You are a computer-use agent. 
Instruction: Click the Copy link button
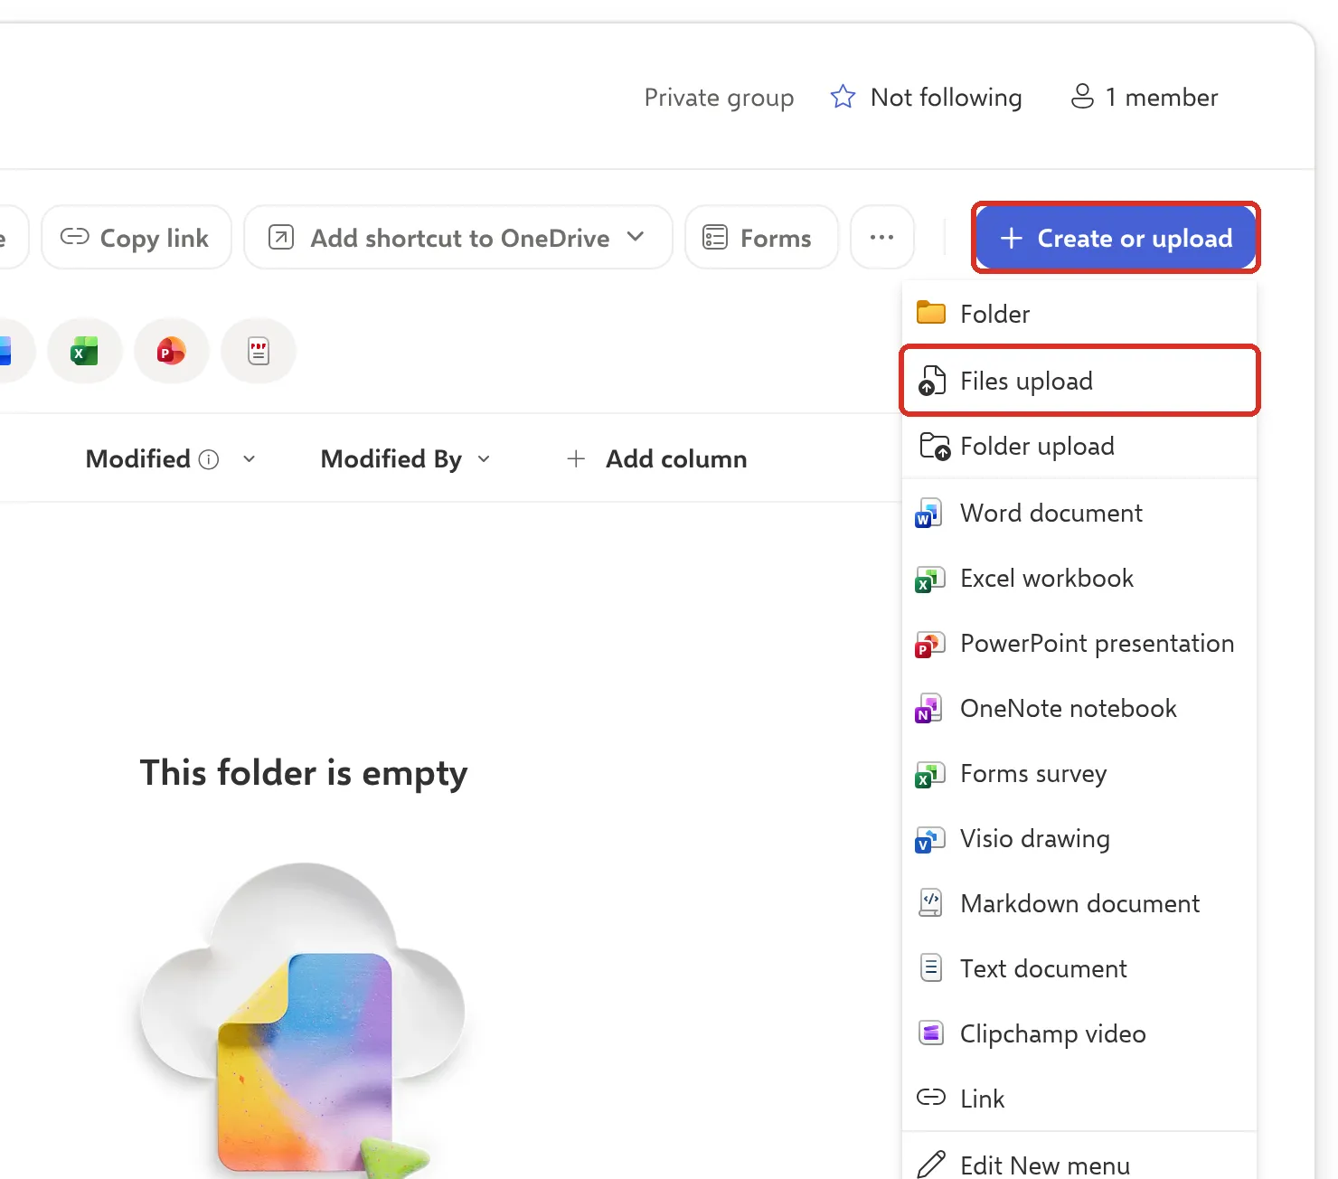137,237
